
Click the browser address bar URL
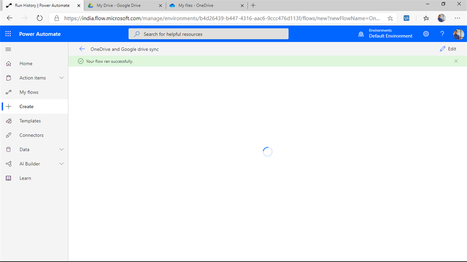coord(222,18)
